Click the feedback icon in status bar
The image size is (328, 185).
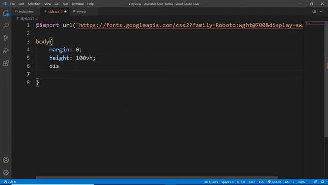[x=316, y=182]
